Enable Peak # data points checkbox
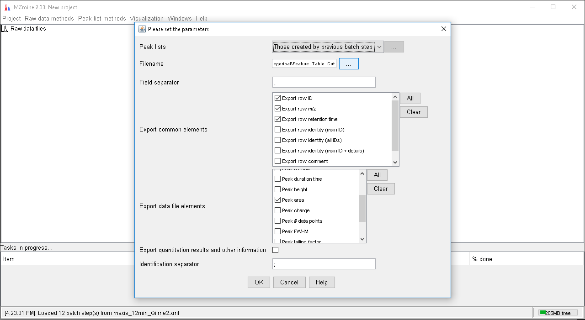Viewport: 585px width, 320px height. (x=277, y=221)
